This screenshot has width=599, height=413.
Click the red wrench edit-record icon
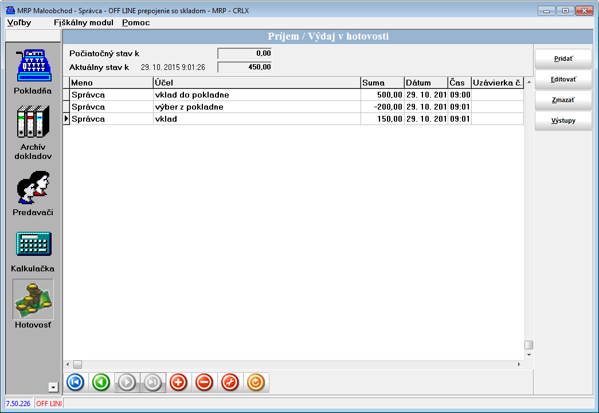coord(230,382)
